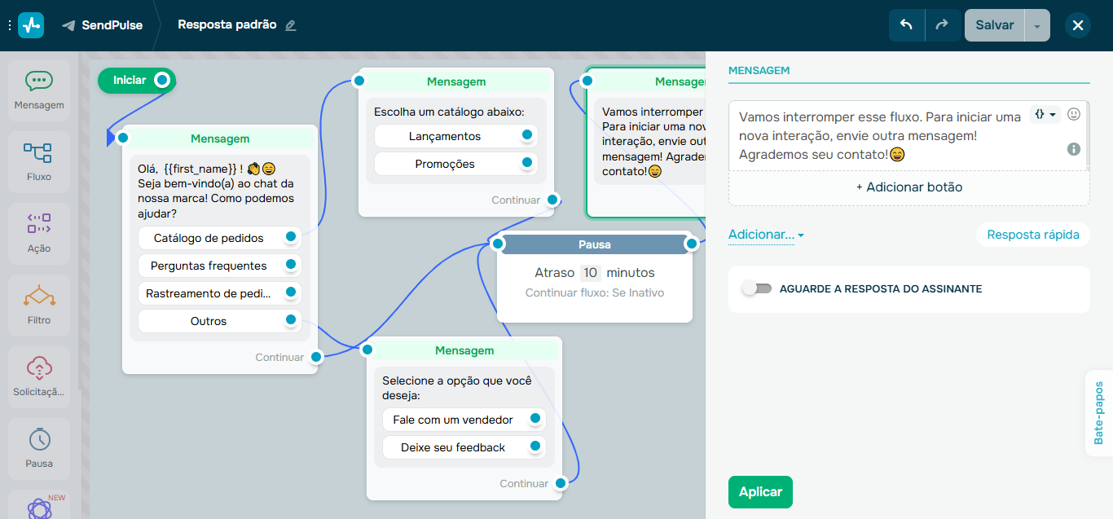Click connector dot on Outros
Image resolution: width=1113 pixels, height=519 pixels.
[x=291, y=320]
